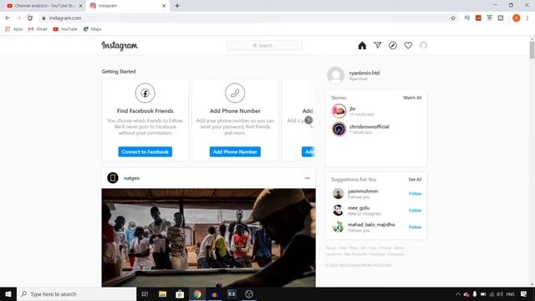Open notification center in system tray

[524, 293]
